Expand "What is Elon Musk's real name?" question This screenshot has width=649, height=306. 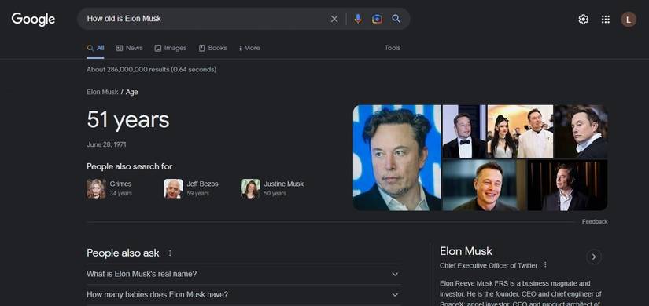[x=244, y=274]
